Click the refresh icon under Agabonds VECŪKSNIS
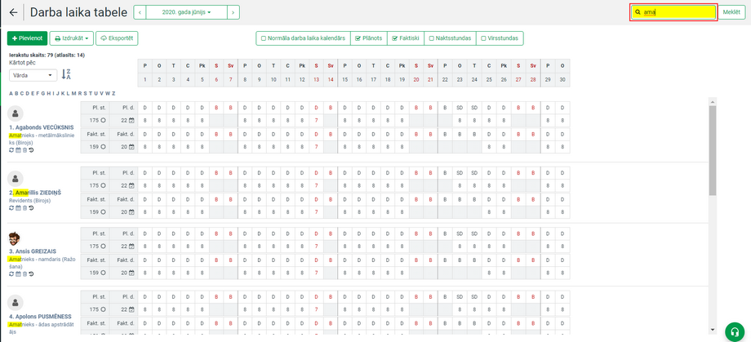751x342 pixels. [11, 150]
